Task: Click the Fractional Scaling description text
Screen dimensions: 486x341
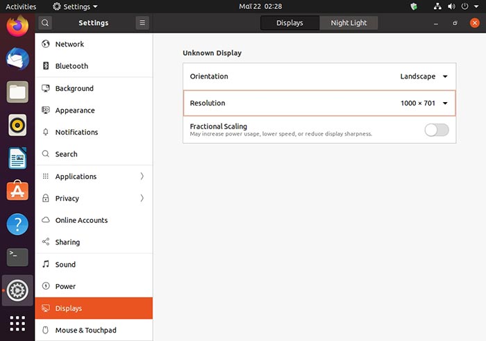Action: click(280, 134)
